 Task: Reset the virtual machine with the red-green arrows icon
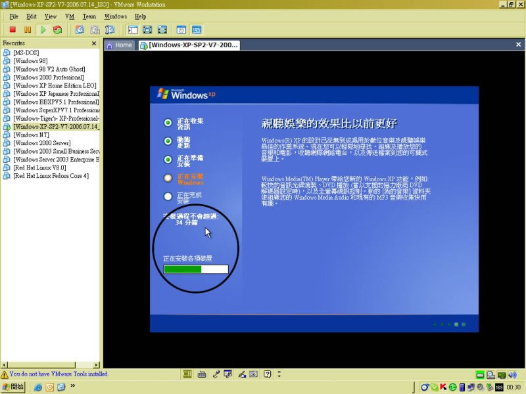58,30
